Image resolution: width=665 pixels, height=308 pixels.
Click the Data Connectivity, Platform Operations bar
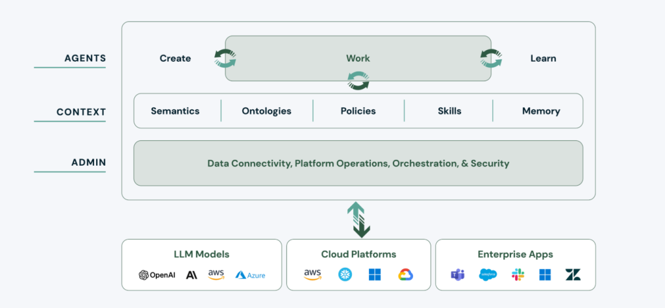[x=358, y=163]
